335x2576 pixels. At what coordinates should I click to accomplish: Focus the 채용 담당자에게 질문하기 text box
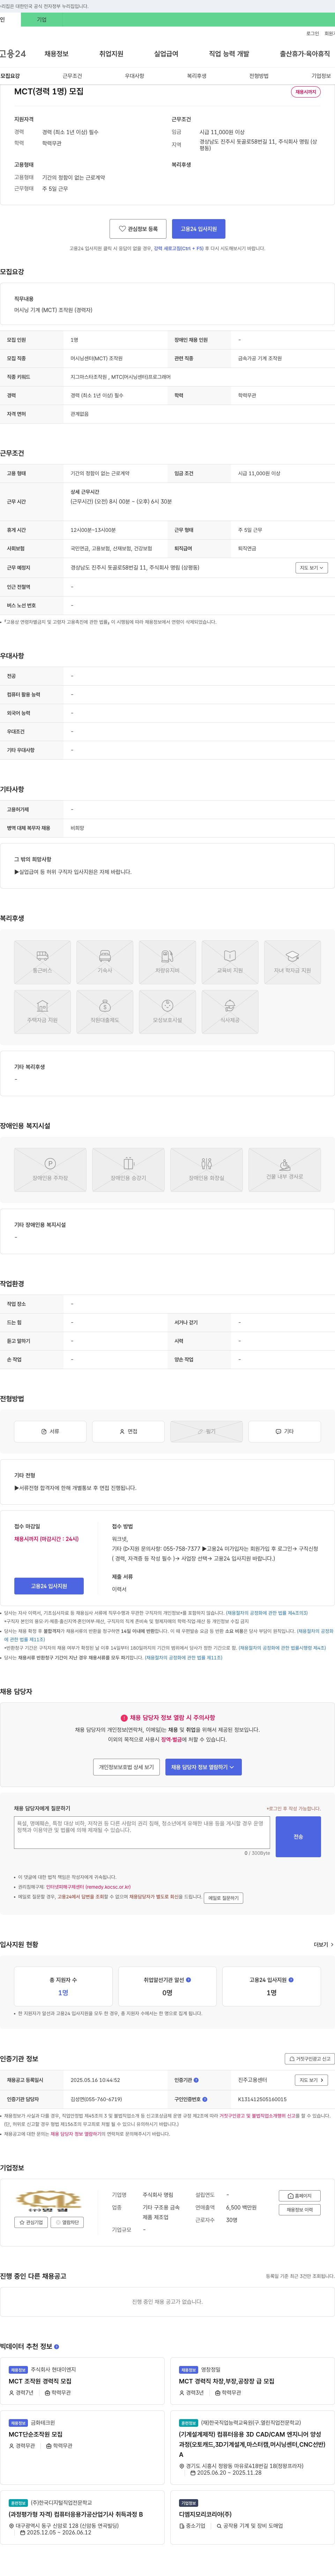(142, 1832)
